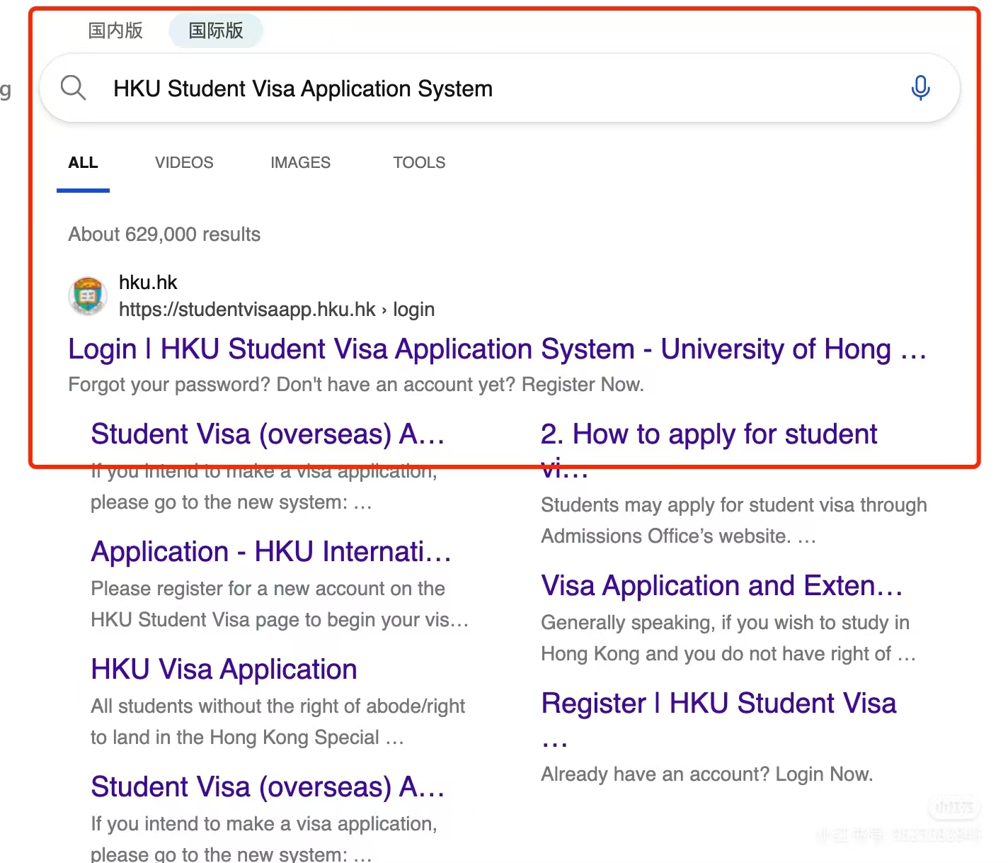Screen dimensions: 1008x863
Task: Click the studentvisaapp.hku.hk URL
Action: point(277,310)
